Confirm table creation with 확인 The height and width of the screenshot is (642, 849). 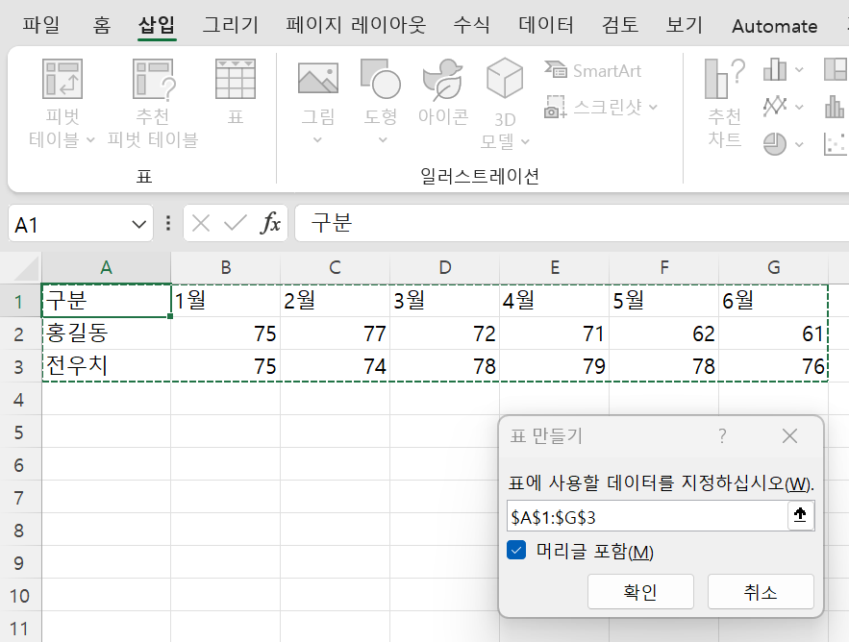tap(640, 591)
